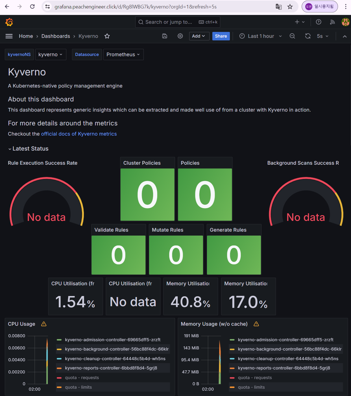Save the dashboard using disk icon

coord(165,36)
